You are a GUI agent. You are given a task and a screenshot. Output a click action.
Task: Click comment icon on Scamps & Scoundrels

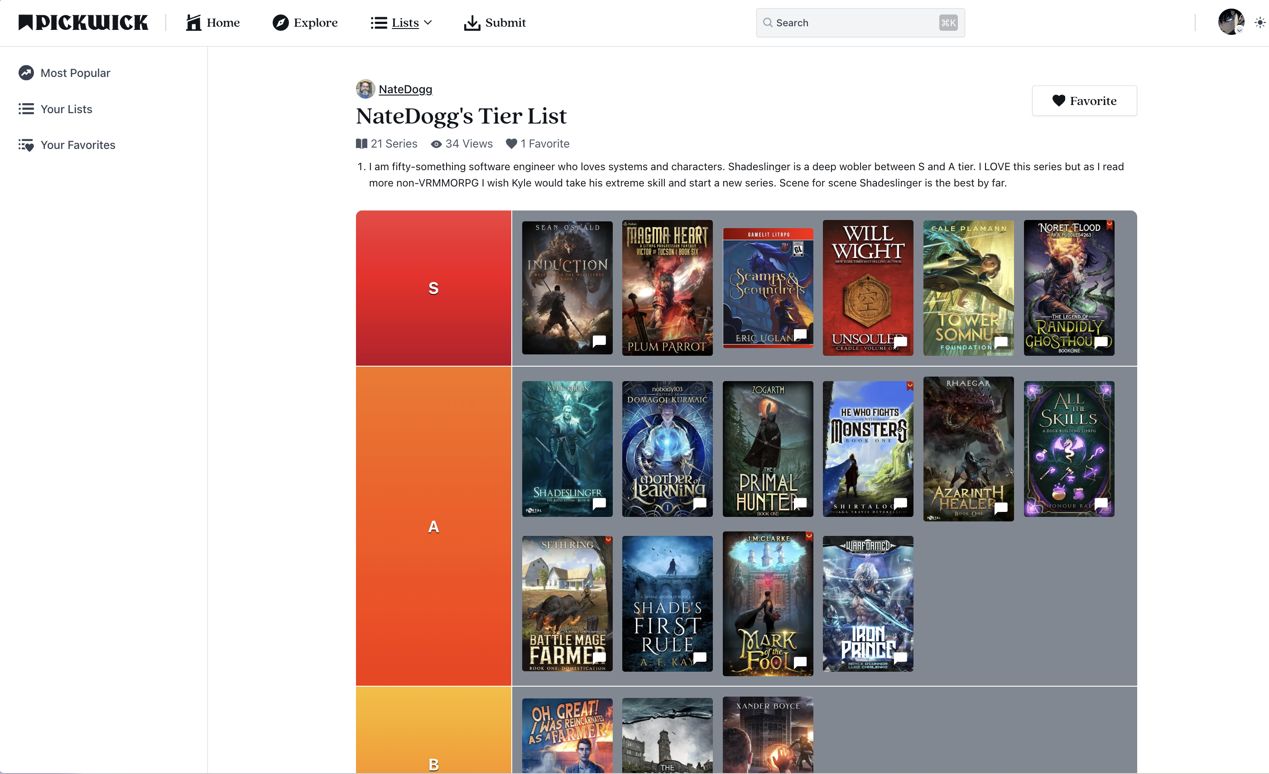800,334
